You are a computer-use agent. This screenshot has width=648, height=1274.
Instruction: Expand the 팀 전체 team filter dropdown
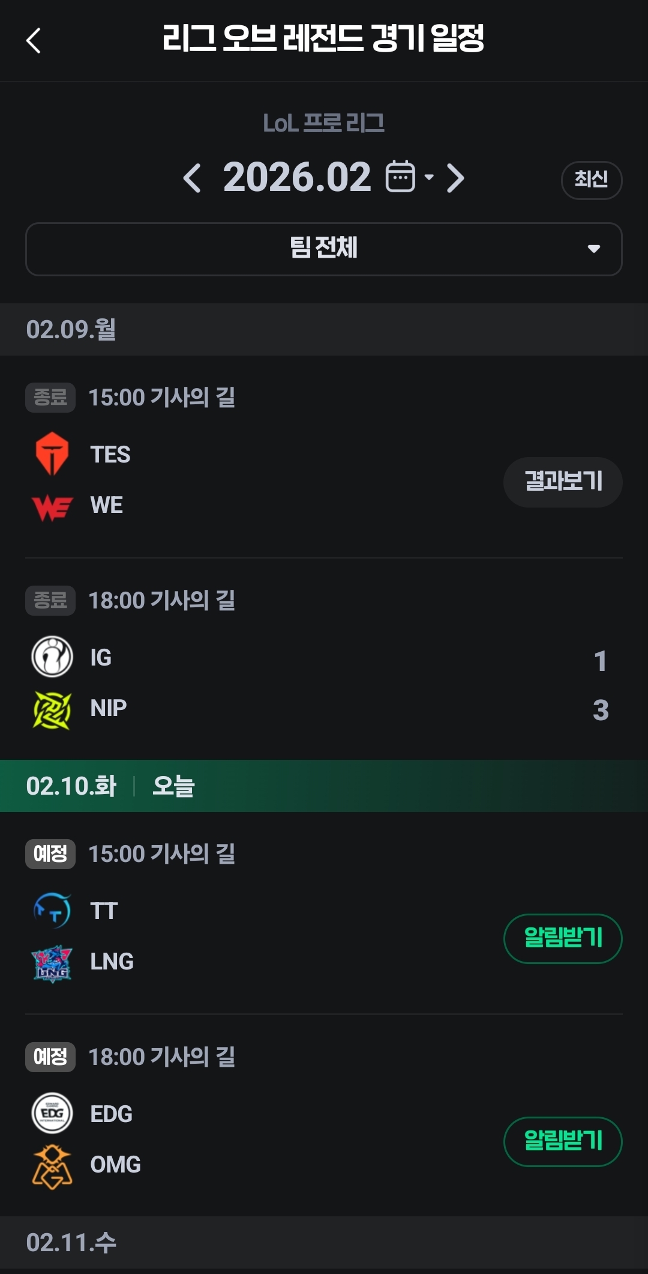(x=324, y=249)
